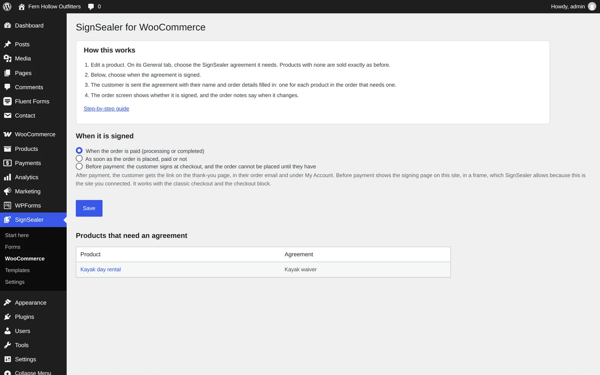Click the Posts pushpin icon
This screenshot has width=600, height=375.
[7, 44]
